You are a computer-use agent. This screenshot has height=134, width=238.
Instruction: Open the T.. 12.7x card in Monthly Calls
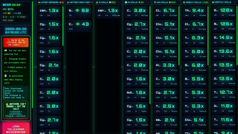(x=224, y=94)
